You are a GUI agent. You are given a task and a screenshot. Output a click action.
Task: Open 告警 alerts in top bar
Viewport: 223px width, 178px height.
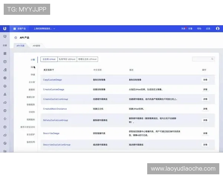click(190, 29)
